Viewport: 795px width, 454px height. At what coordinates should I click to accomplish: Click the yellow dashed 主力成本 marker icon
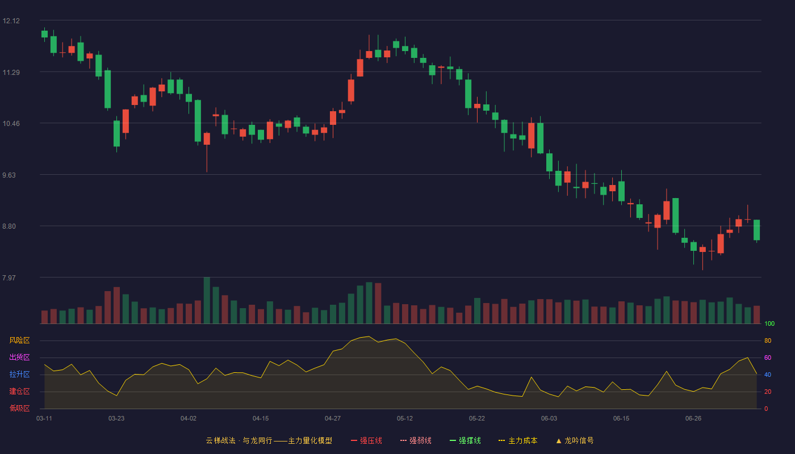[x=502, y=440]
